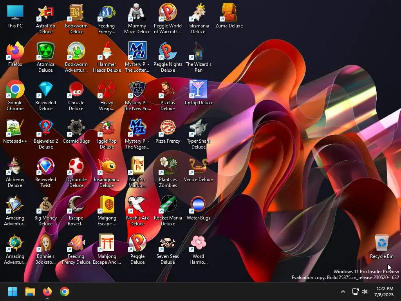Image resolution: width=401 pixels, height=301 pixels.
Task: Select the Heavy Weapon icon
Action: (x=107, y=89)
